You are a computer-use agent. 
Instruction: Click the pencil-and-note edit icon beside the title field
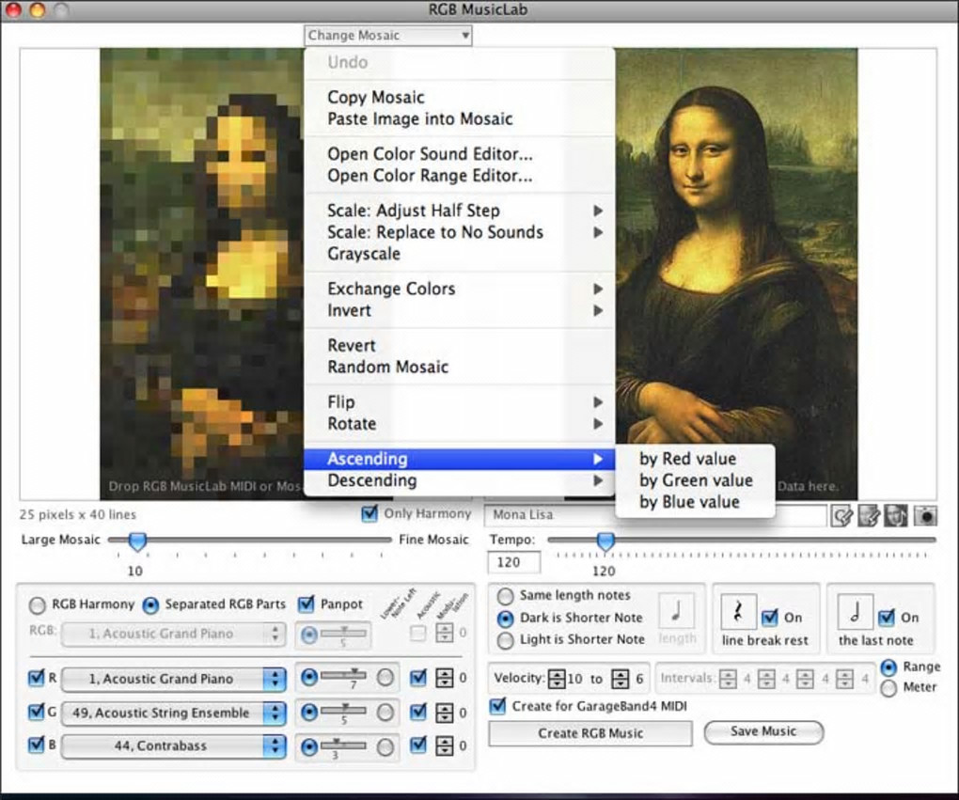tap(841, 515)
